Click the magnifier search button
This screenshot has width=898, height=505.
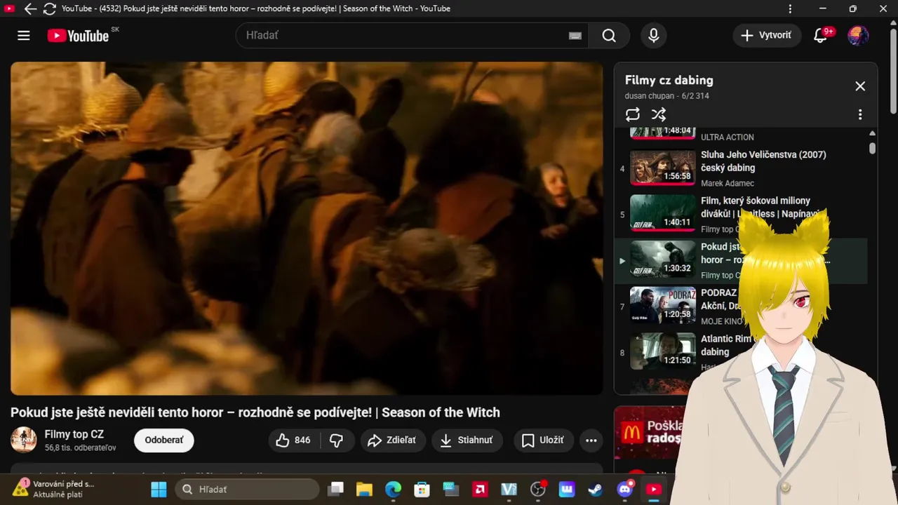click(x=609, y=35)
